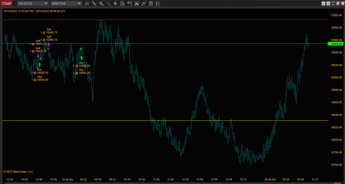Open the Indicators icon

tap(144, 4)
